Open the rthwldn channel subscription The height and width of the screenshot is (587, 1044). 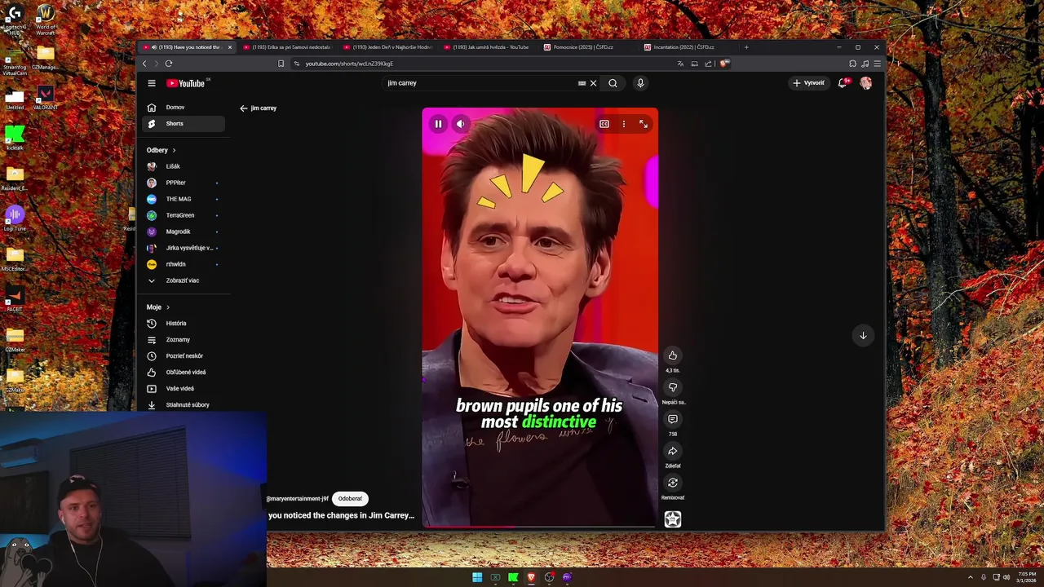click(184, 264)
